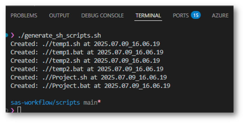
Task: Click the TERMINAL tab
Action: point(148,15)
